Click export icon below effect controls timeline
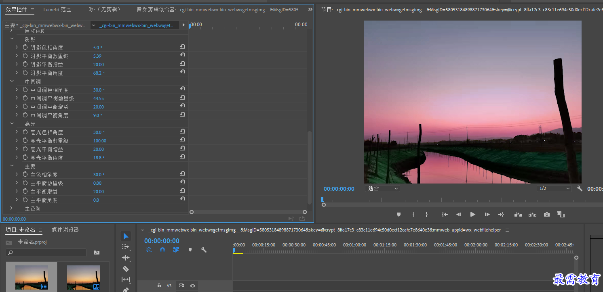The image size is (603, 292). (x=302, y=219)
